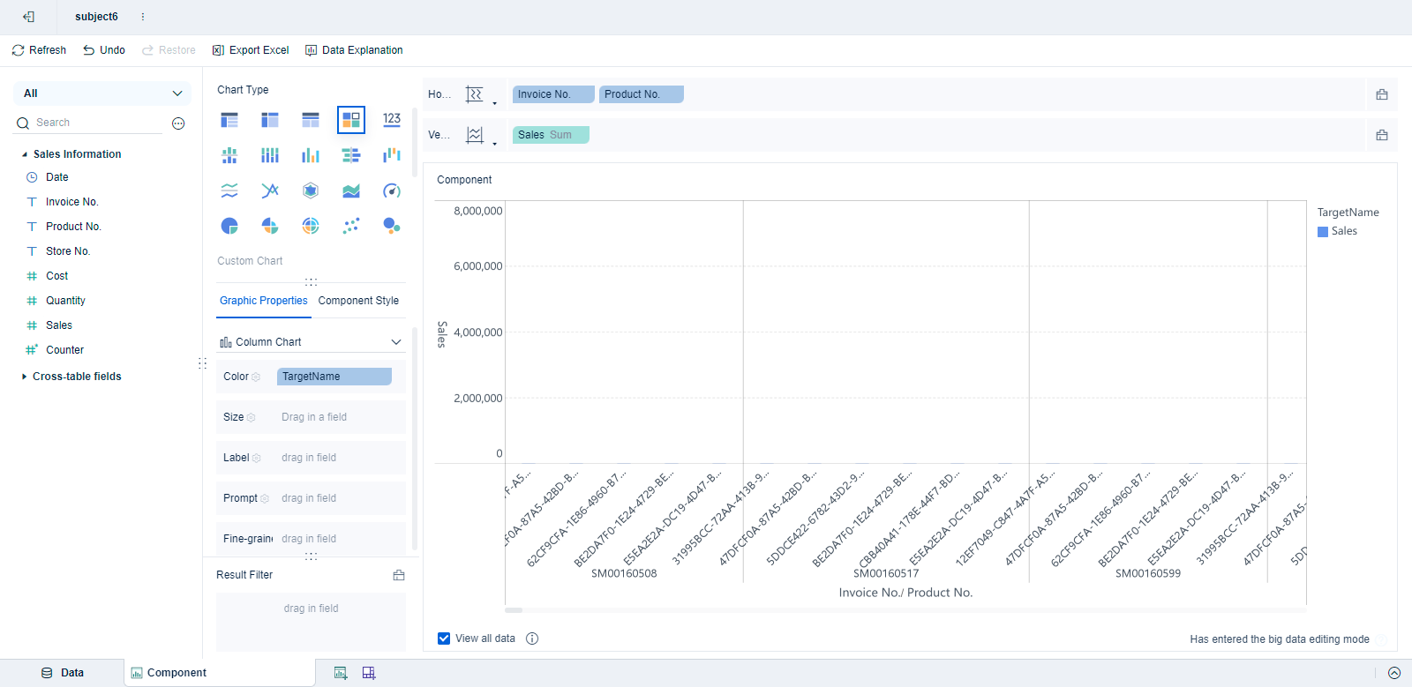Focus the field Search input
Image resolution: width=1412 pixels, height=687 pixels.
97,123
